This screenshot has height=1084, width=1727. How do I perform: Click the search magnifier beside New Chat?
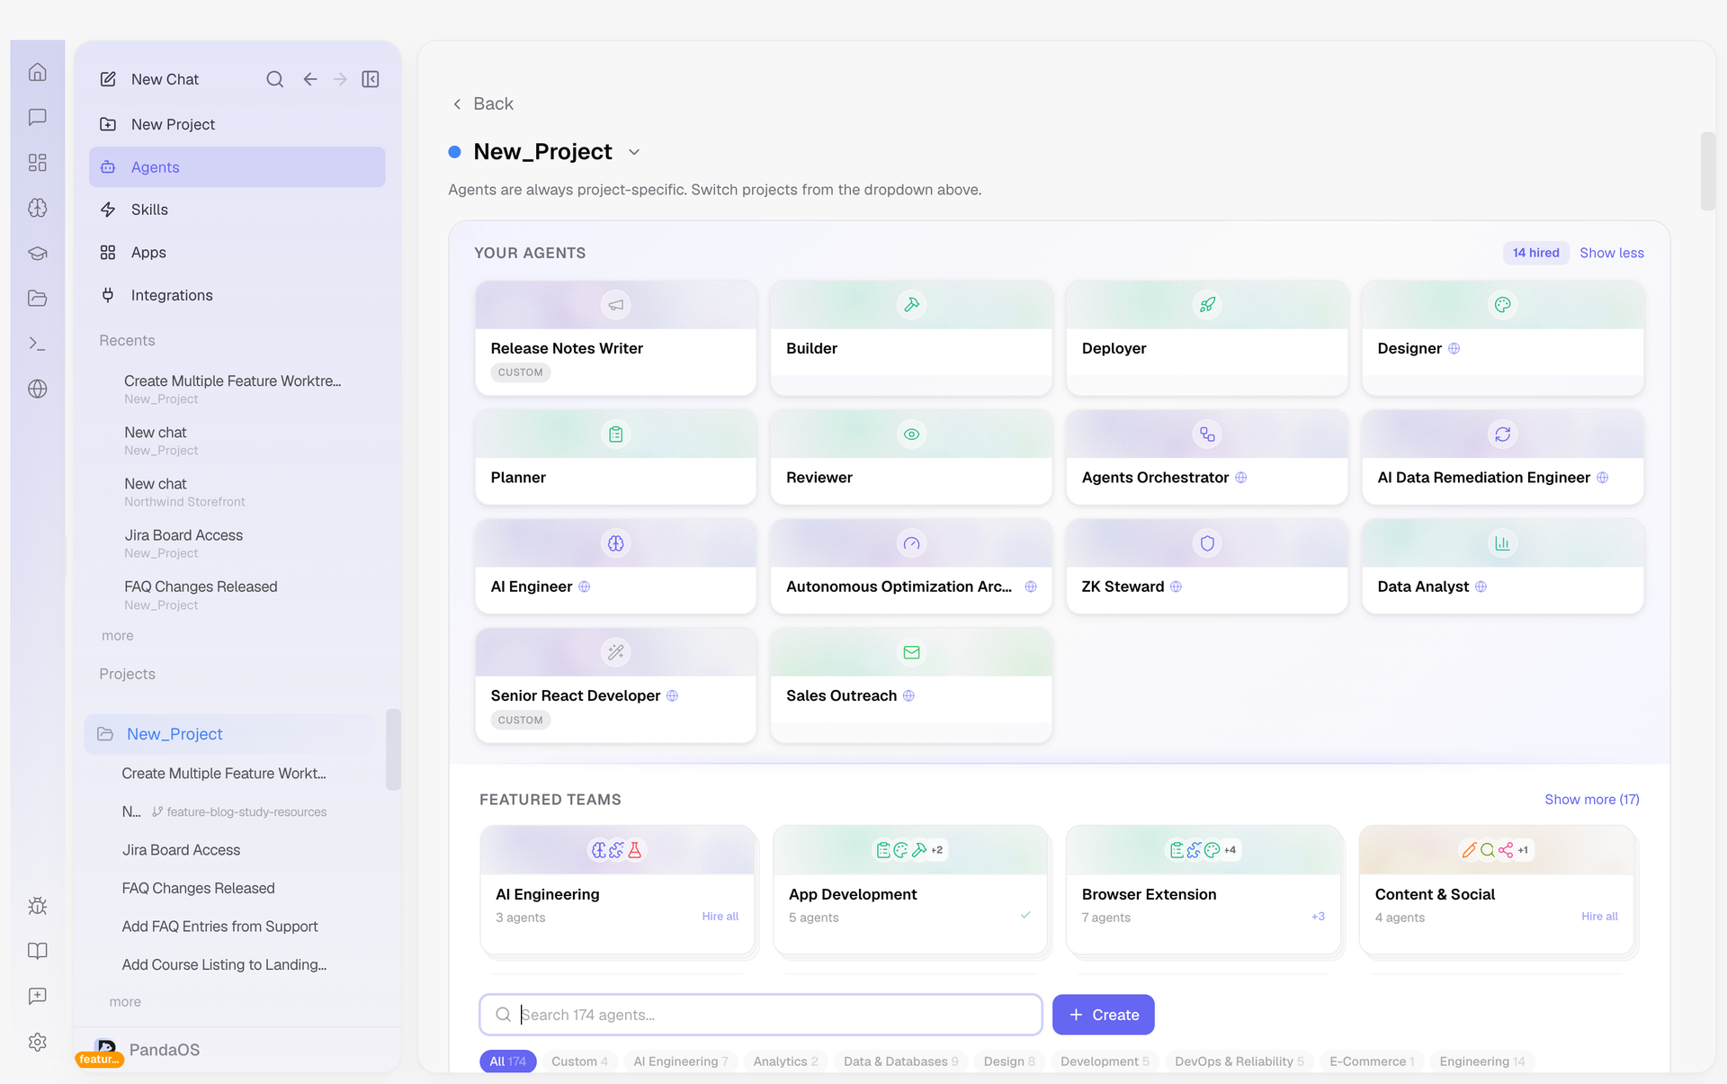click(274, 79)
